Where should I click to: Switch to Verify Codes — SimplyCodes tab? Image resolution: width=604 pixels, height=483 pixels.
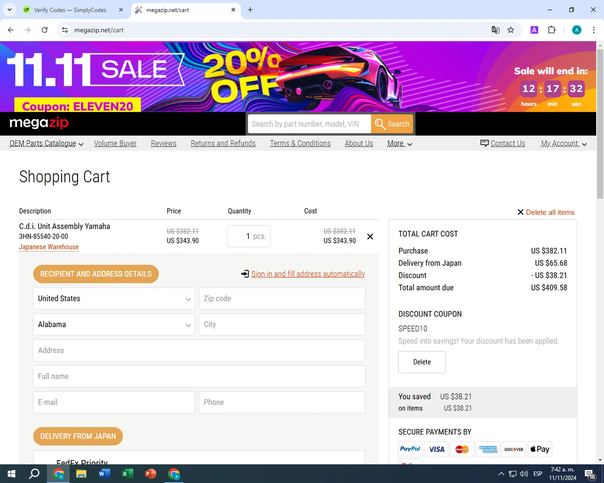[x=70, y=10]
